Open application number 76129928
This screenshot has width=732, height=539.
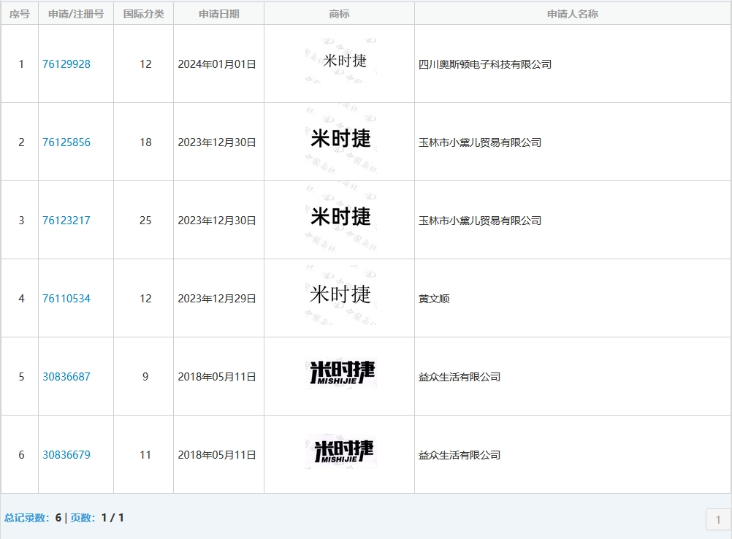66,64
